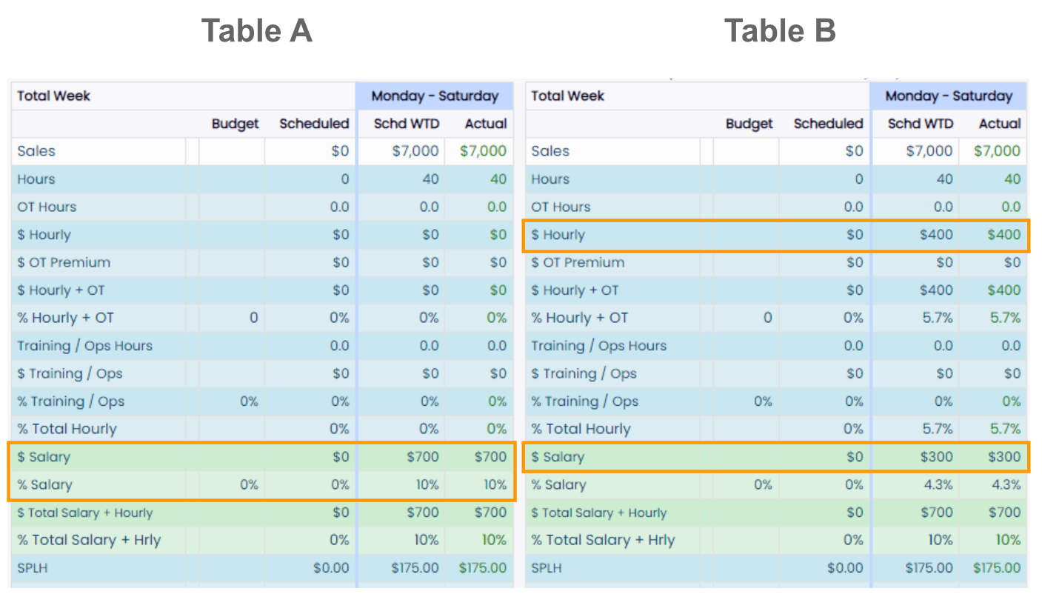The width and height of the screenshot is (1042, 594).
Task: Select Table B's $300 Schd WTD Salary cell
Action: 936,457
